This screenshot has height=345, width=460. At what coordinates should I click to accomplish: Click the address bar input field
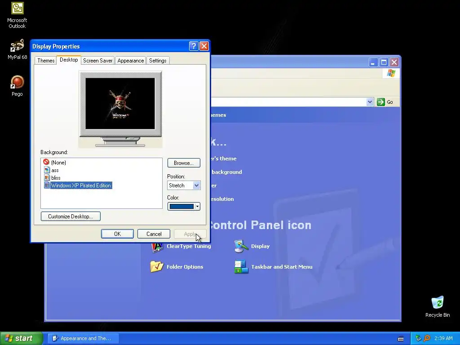click(x=288, y=102)
